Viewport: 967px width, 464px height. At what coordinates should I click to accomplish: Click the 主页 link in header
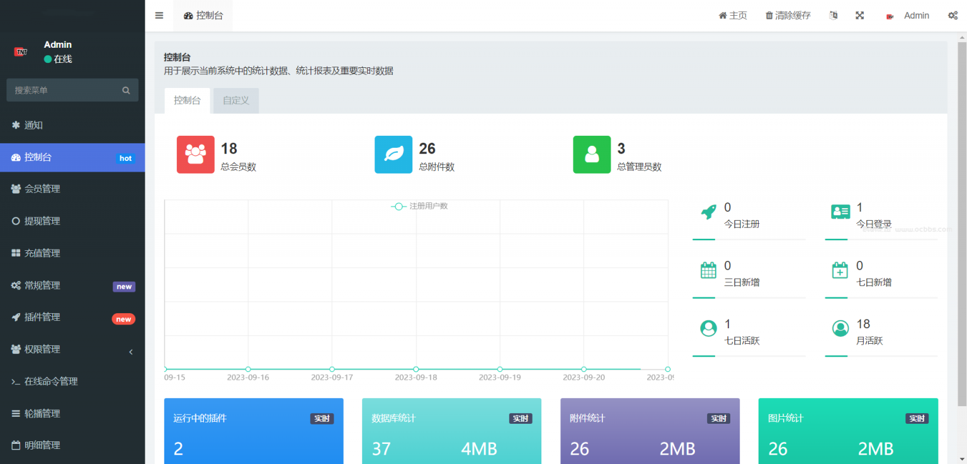coord(733,16)
